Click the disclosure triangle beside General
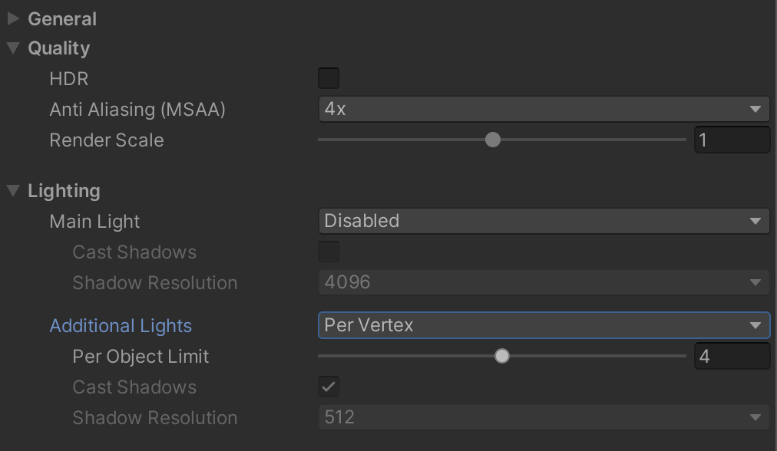The image size is (777, 451). (13, 18)
